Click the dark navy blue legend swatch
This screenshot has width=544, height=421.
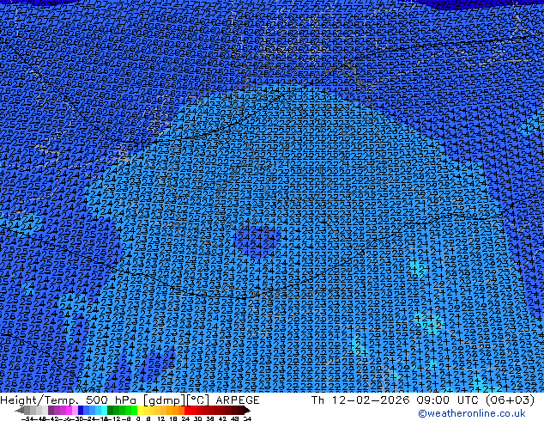(x=81, y=411)
